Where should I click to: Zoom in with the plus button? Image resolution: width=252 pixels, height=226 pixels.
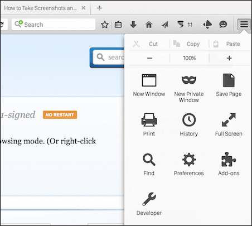(x=229, y=58)
